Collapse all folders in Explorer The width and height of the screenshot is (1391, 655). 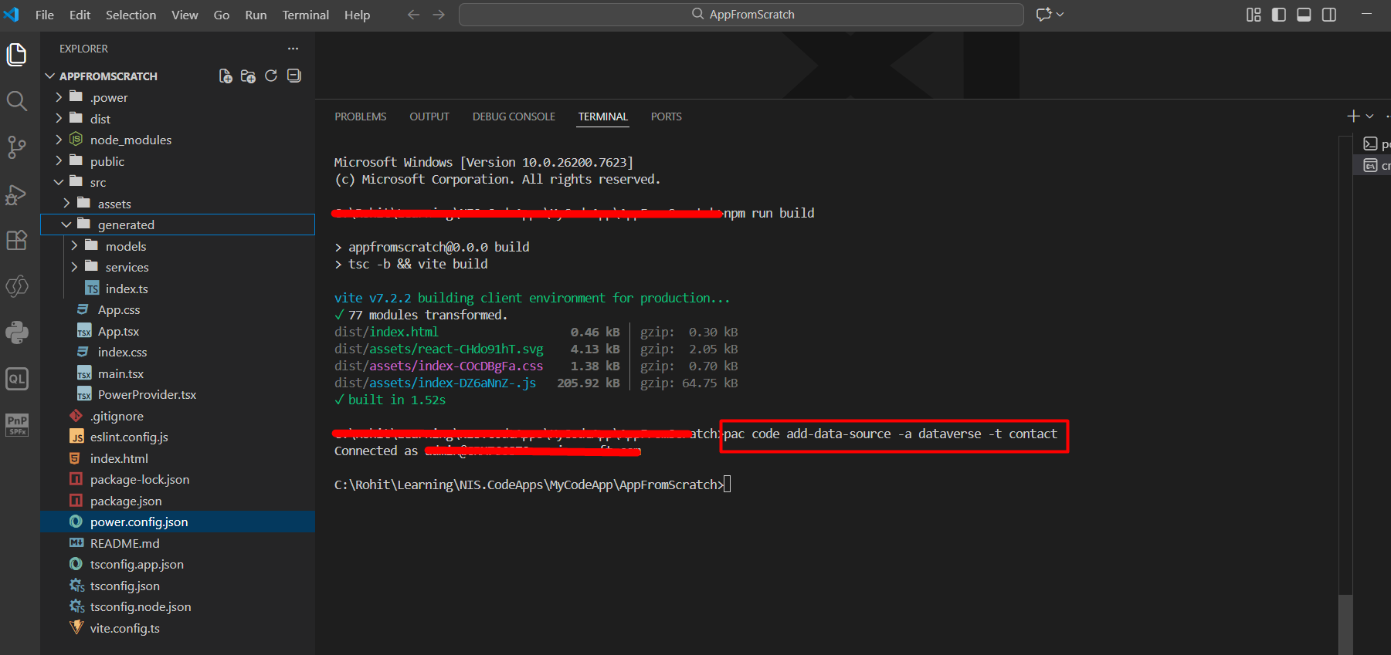[294, 76]
